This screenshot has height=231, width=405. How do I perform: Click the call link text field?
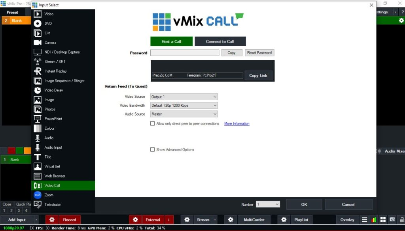pos(197,75)
